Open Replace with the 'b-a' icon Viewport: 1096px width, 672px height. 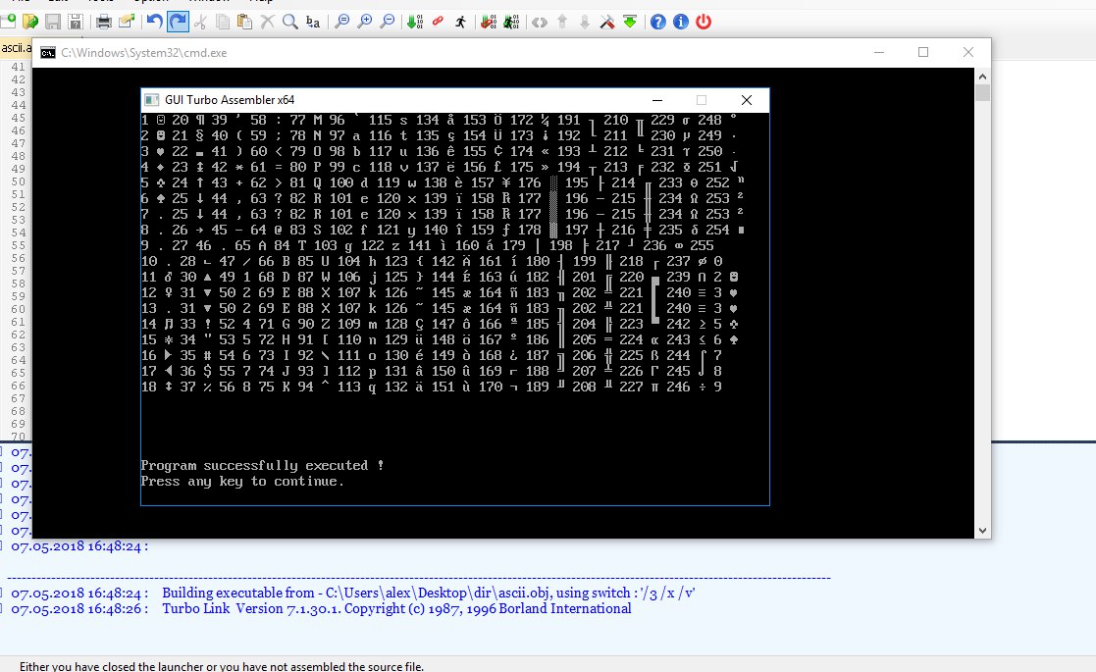pos(313,22)
